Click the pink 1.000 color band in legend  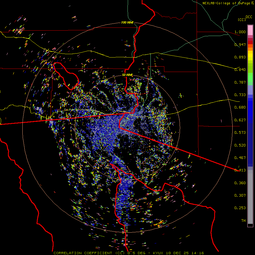(x=250, y=30)
